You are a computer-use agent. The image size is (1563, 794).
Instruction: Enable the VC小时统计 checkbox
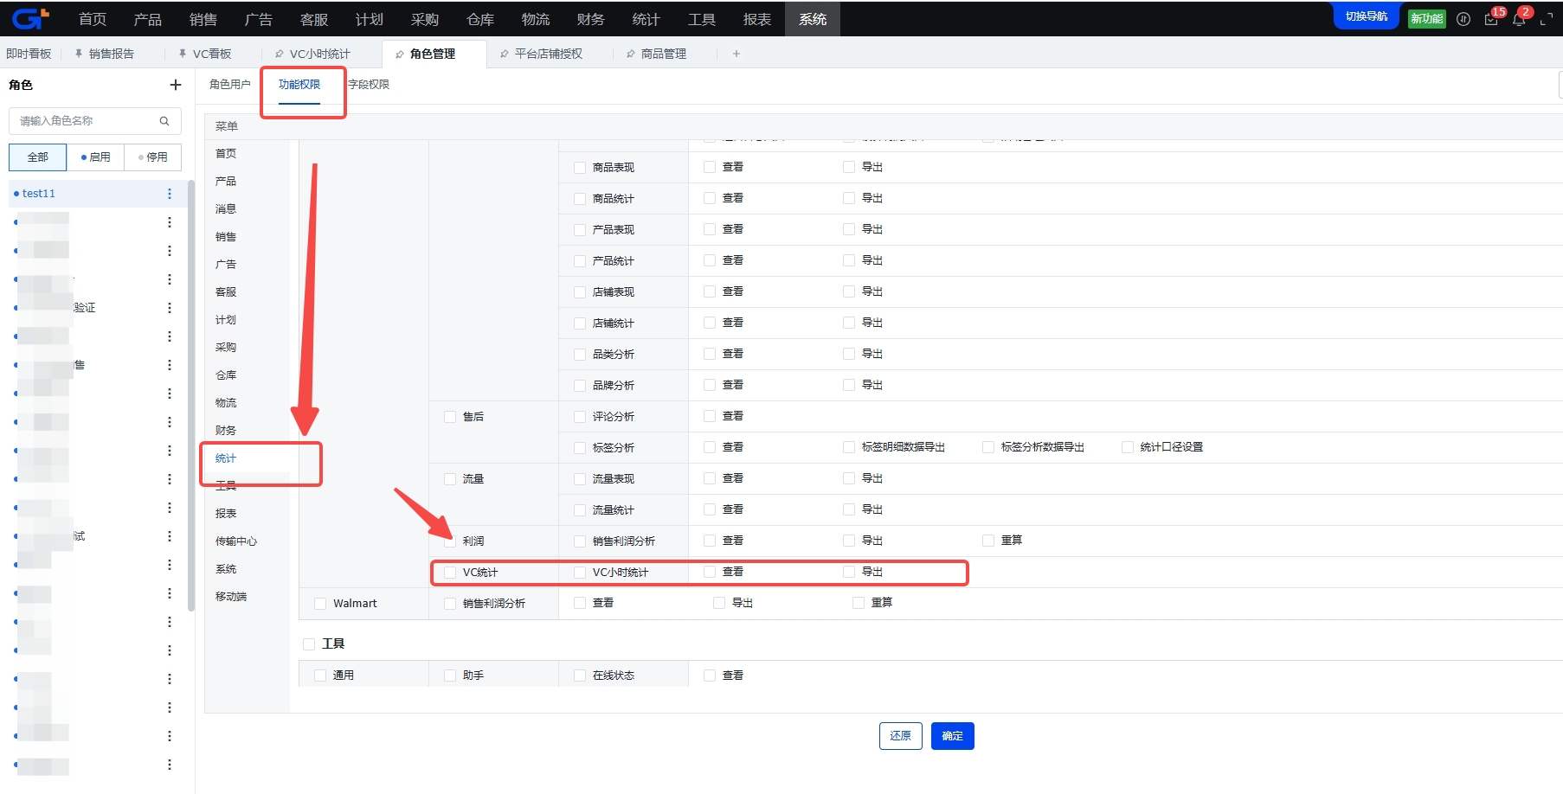coord(580,573)
